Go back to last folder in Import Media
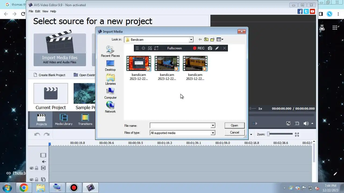 tap(200, 39)
